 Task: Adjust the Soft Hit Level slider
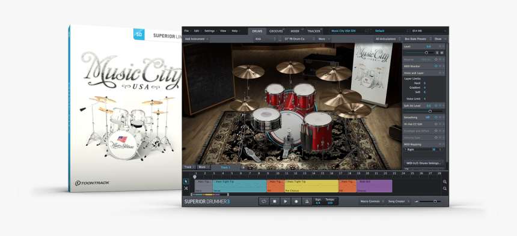(x=430, y=111)
